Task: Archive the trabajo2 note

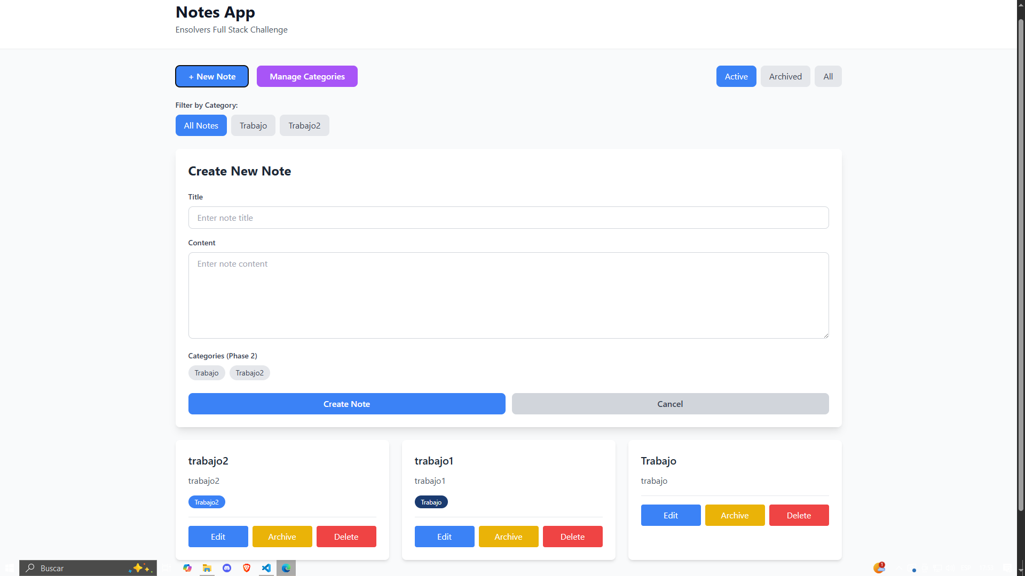Action: [x=282, y=537]
